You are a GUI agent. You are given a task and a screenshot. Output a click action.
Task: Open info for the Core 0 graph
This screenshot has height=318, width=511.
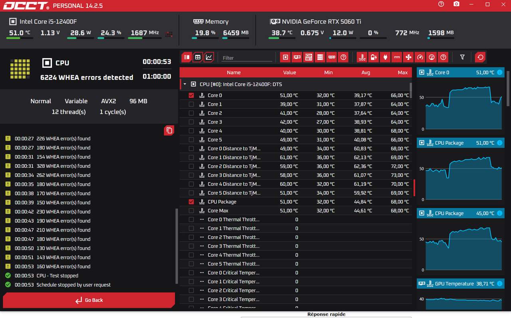pos(499,73)
